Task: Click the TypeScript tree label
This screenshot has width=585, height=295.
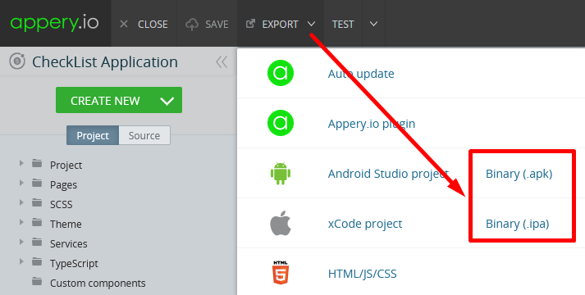Action: (74, 263)
